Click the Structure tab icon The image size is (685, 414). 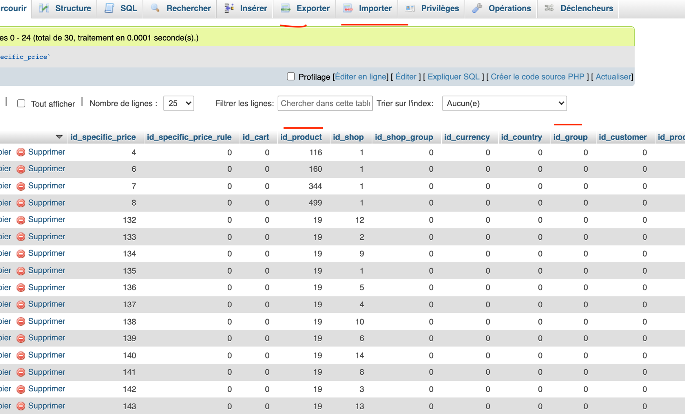[44, 8]
